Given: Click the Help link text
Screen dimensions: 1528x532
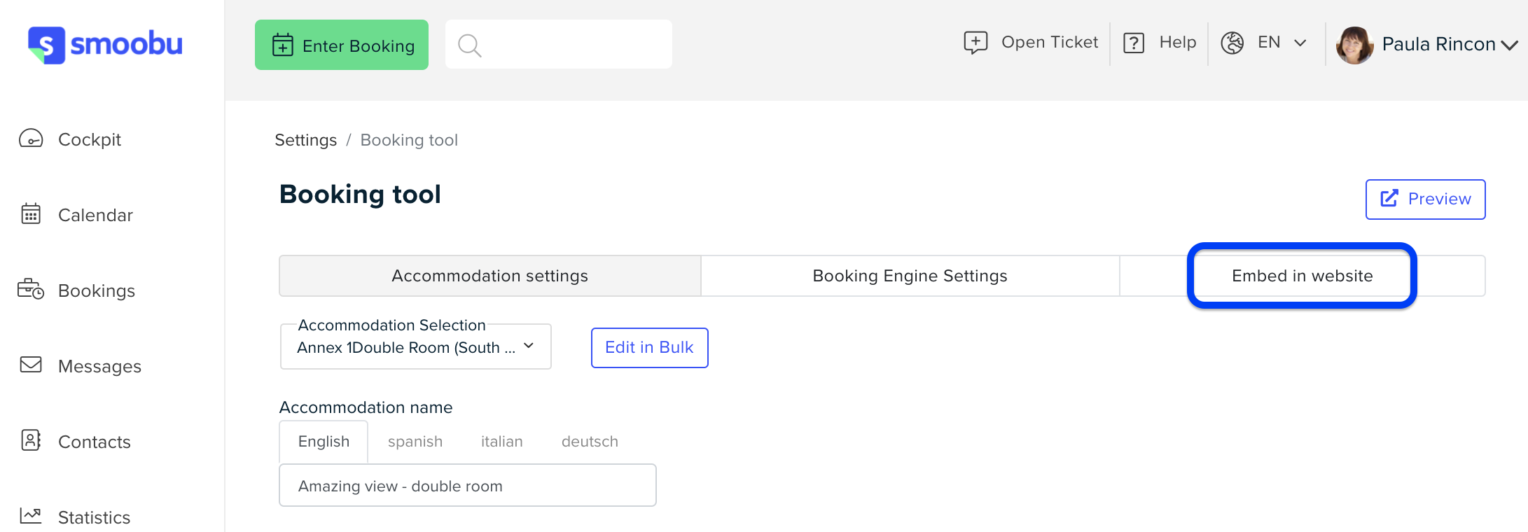Looking at the screenshot, I should [1178, 42].
